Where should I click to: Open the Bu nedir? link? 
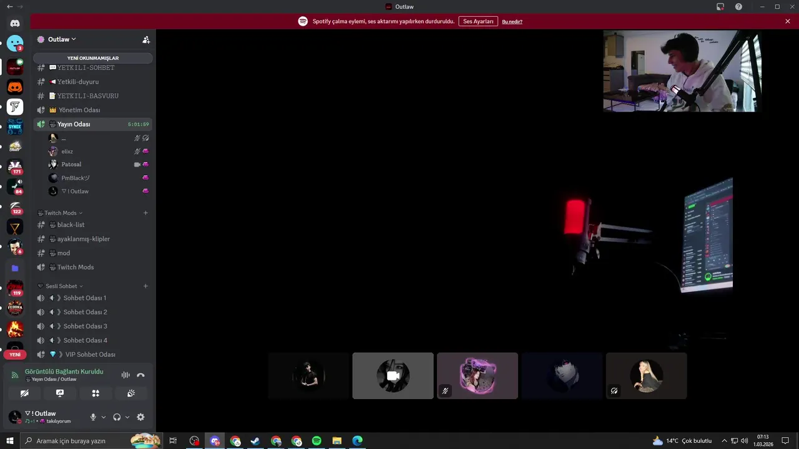click(512, 22)
